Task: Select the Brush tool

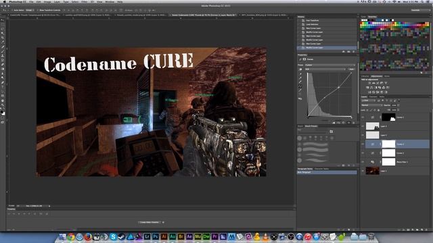Action: pos(3,51)
